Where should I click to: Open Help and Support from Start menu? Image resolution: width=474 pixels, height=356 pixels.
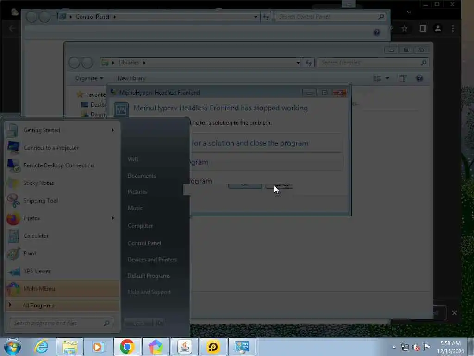(149, 292)
